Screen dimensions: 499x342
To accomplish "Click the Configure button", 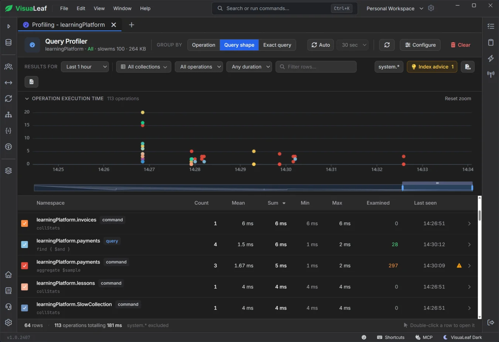I will click(420, 45).
